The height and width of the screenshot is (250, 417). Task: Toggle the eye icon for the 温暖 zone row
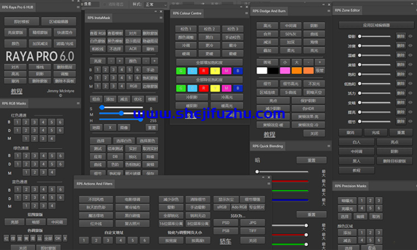[x=411, y=55]
